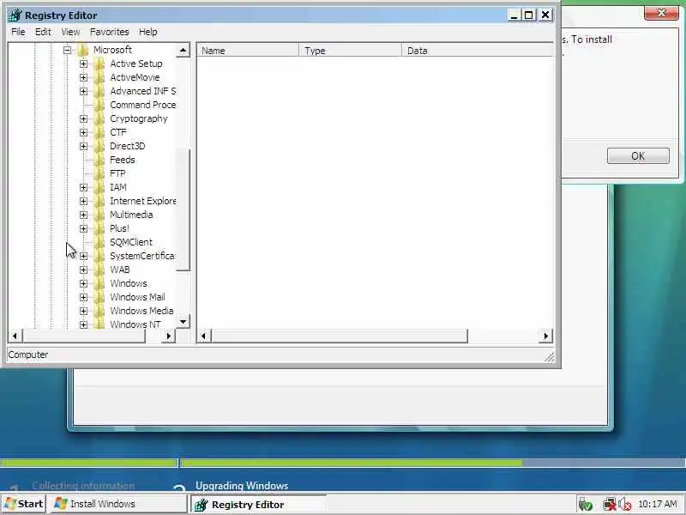Screen dimensions: 686x515
Task: Expand the SystemCertificates key
Action: click(x=83, y=256)
